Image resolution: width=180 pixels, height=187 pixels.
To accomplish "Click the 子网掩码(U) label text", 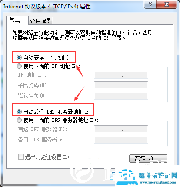I will point(33,85).
